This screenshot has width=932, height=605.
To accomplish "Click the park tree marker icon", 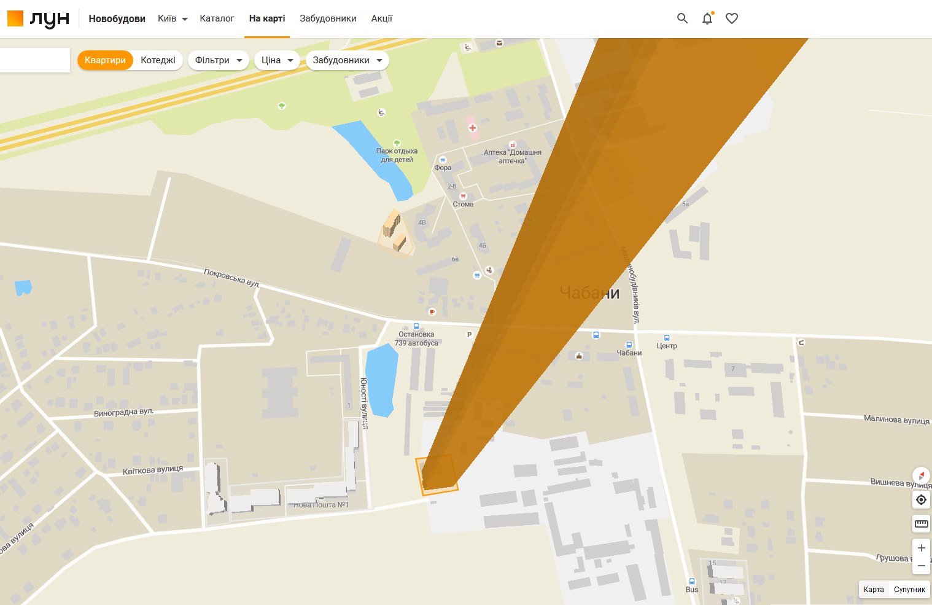I will pos(282,106).
